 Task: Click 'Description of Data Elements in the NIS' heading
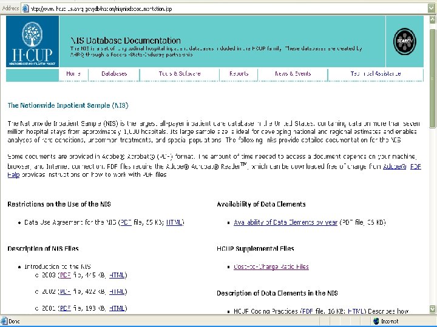277,293
